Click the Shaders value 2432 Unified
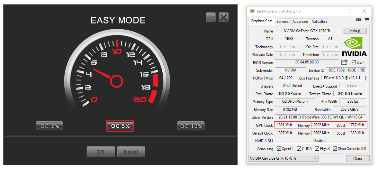Screen dimensions: 378x169 (x=292, y=86)
